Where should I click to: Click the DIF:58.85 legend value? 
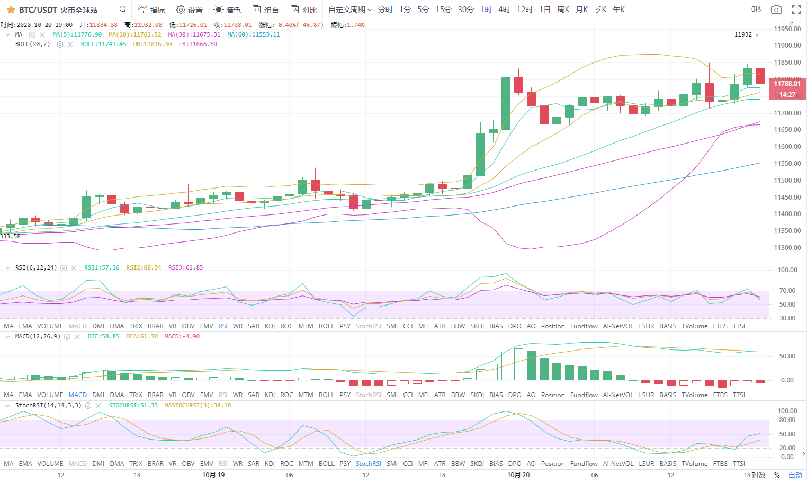click(103, 337)
